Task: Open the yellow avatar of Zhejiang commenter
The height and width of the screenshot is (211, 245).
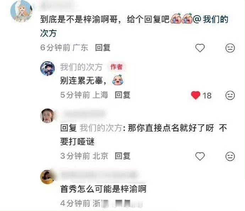Action: click(48, 177)
